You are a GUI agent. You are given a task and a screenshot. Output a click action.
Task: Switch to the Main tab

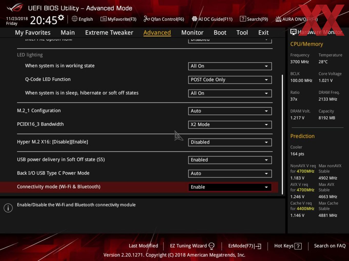(68, 32)
